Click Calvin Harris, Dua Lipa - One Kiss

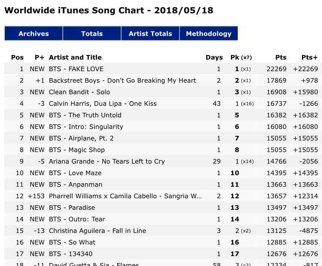click(103, 103)
